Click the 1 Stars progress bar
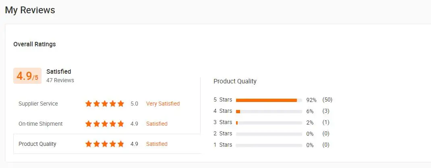The width and height of the screenshot is (431, 168). point(269,145)
